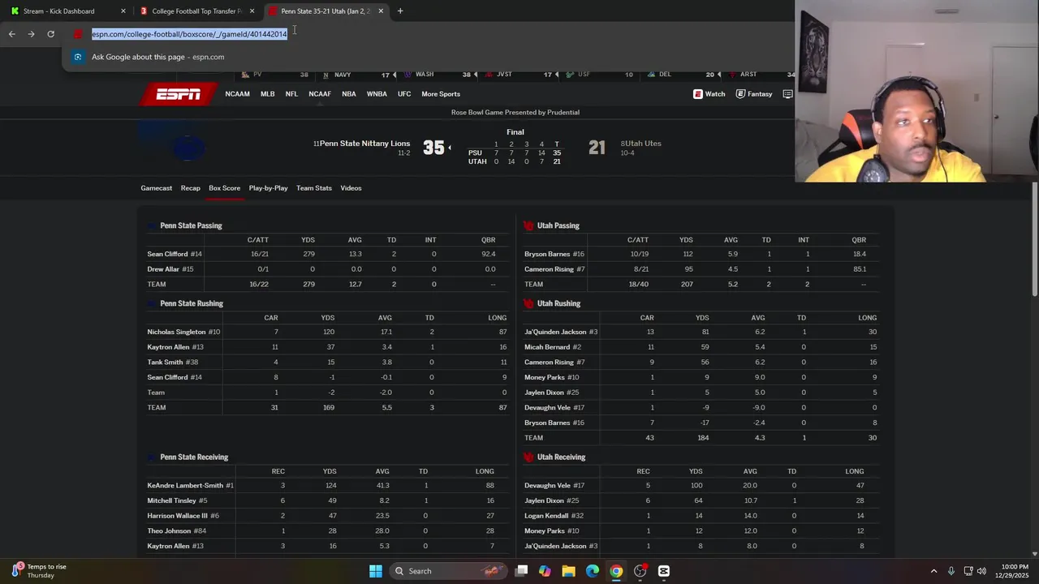Screen dimensions: 1039x584
Task: Click the Google Chrome taskbar icon
Action: pyautogui.click(x=616, y=571)
